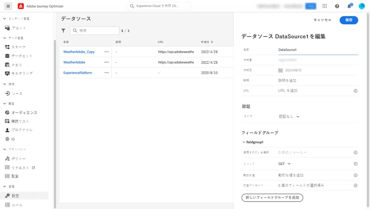Click the data source search box
The height and width of the screenshot is (209, 370).
click(95, 30)
